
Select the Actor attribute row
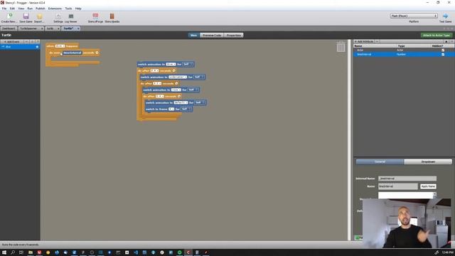(404, 50)
